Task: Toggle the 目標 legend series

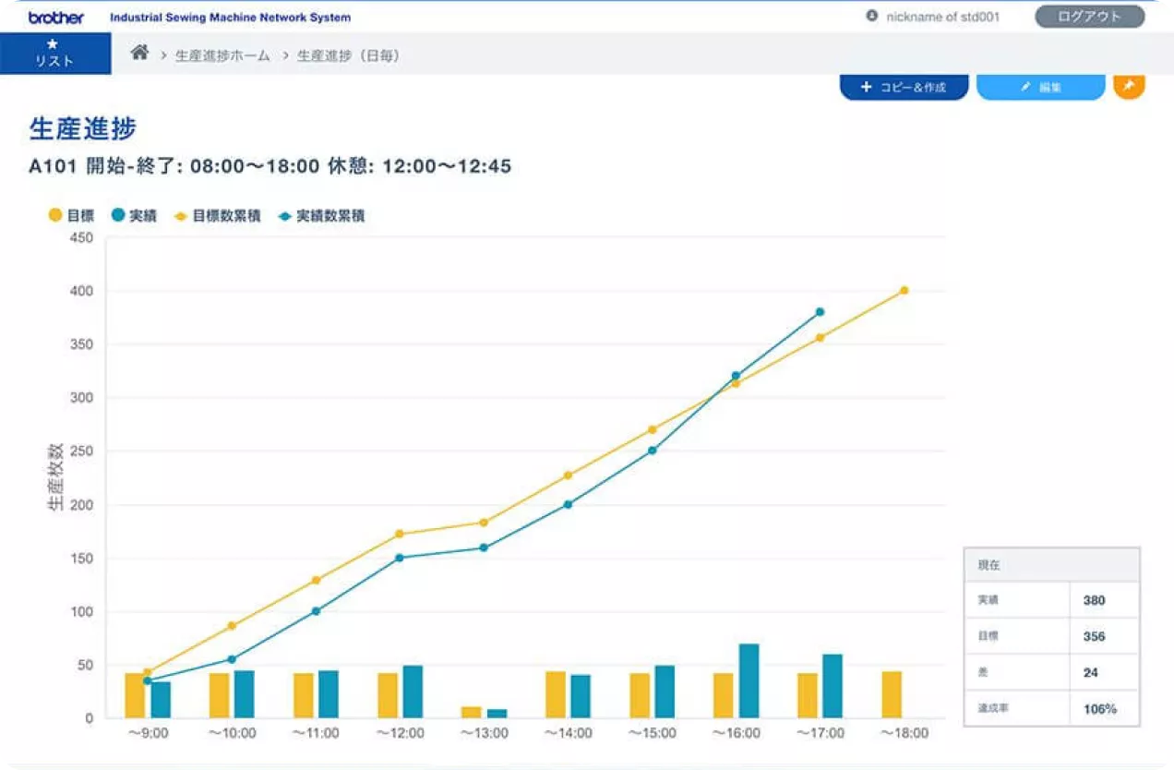Action: [x=71, y=216]
